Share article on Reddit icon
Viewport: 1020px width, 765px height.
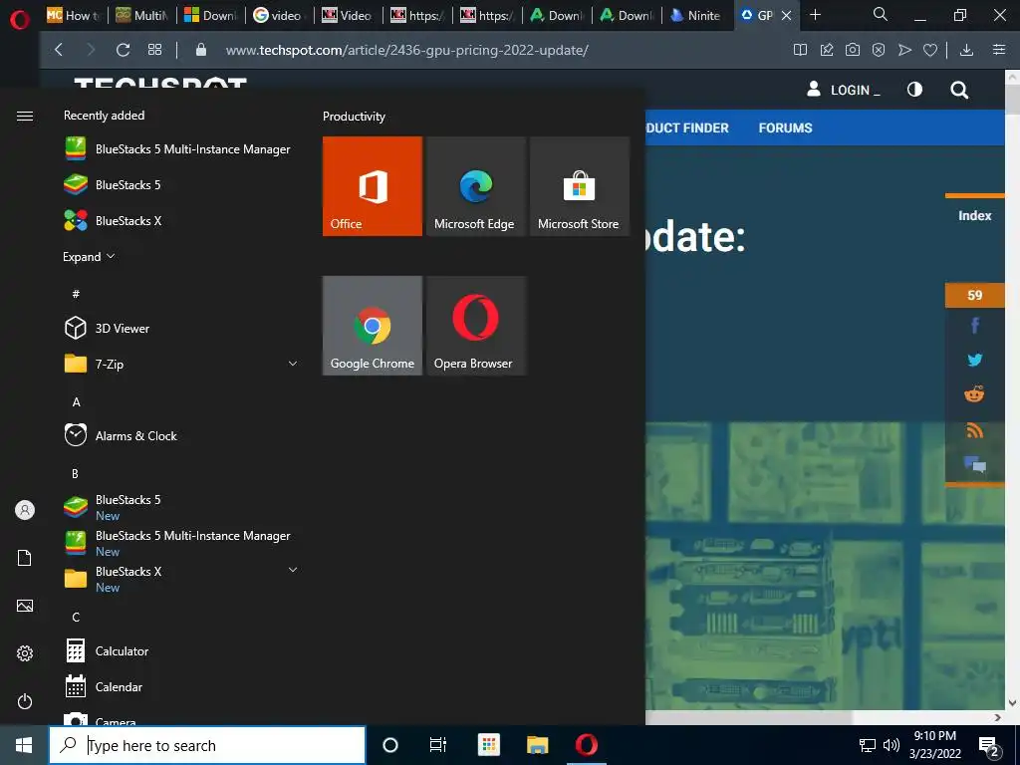click(974, 394)
